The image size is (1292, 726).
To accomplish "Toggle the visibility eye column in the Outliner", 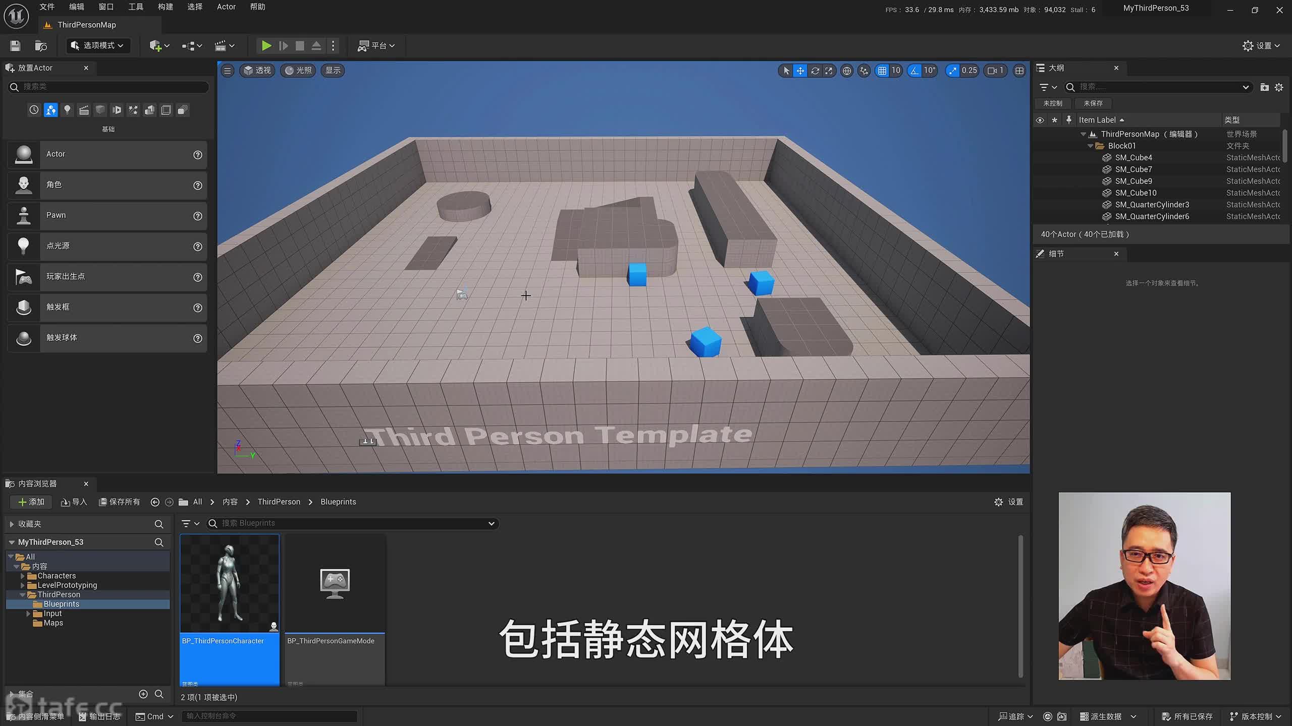I will point(1040,120).
